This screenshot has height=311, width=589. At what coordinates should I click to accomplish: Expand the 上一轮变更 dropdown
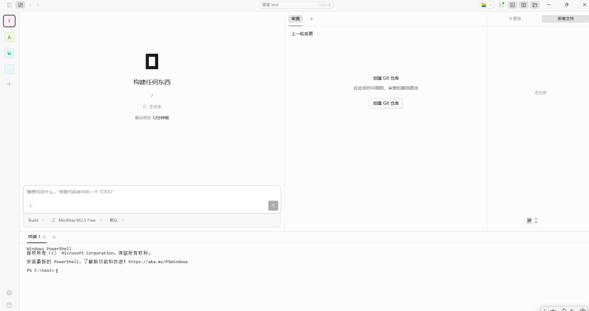coord(305,34)
